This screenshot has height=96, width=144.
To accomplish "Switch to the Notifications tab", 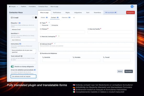I will click(57, 13).
